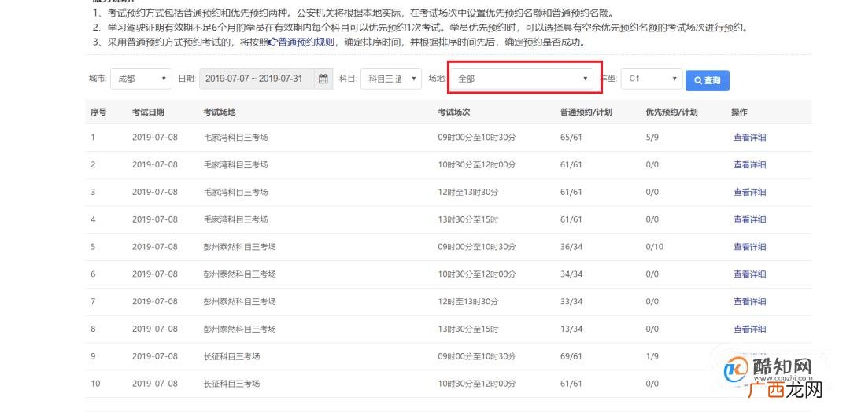The width and height of the screenshot is (850, 412).
Task: Click the 69/61 普通预约 value
Action: (571, 356)
